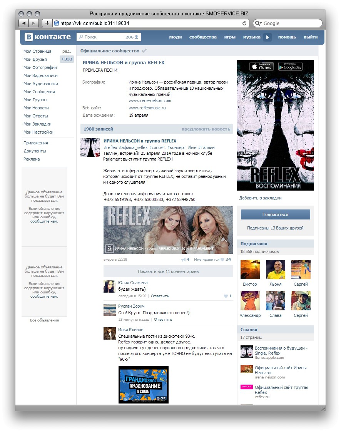Like the post with heart icon

(x=222, y=260)
